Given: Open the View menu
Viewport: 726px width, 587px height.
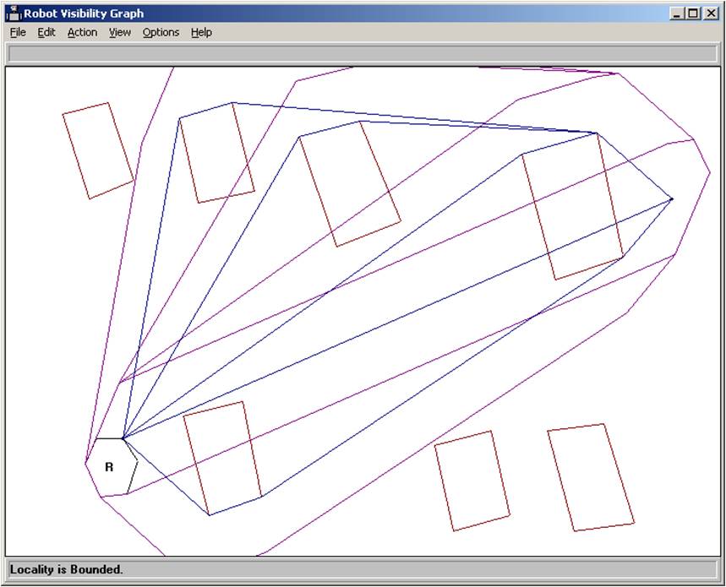Looking at the screenshot, I should [x=120, y=32].
